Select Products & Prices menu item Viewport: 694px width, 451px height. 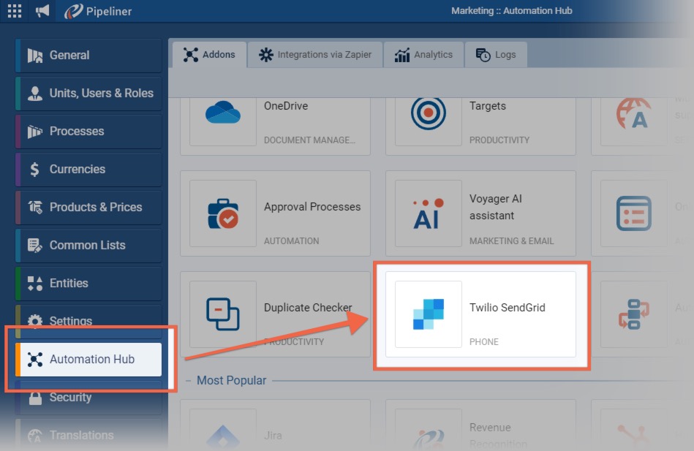tap(88, 208)
